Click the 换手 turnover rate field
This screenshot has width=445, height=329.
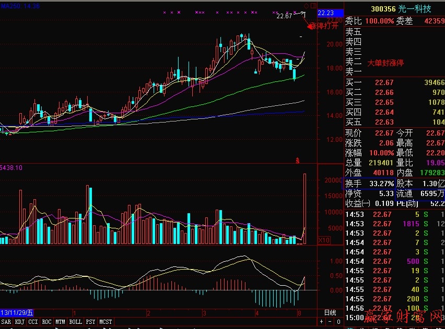tap(354, 184)
